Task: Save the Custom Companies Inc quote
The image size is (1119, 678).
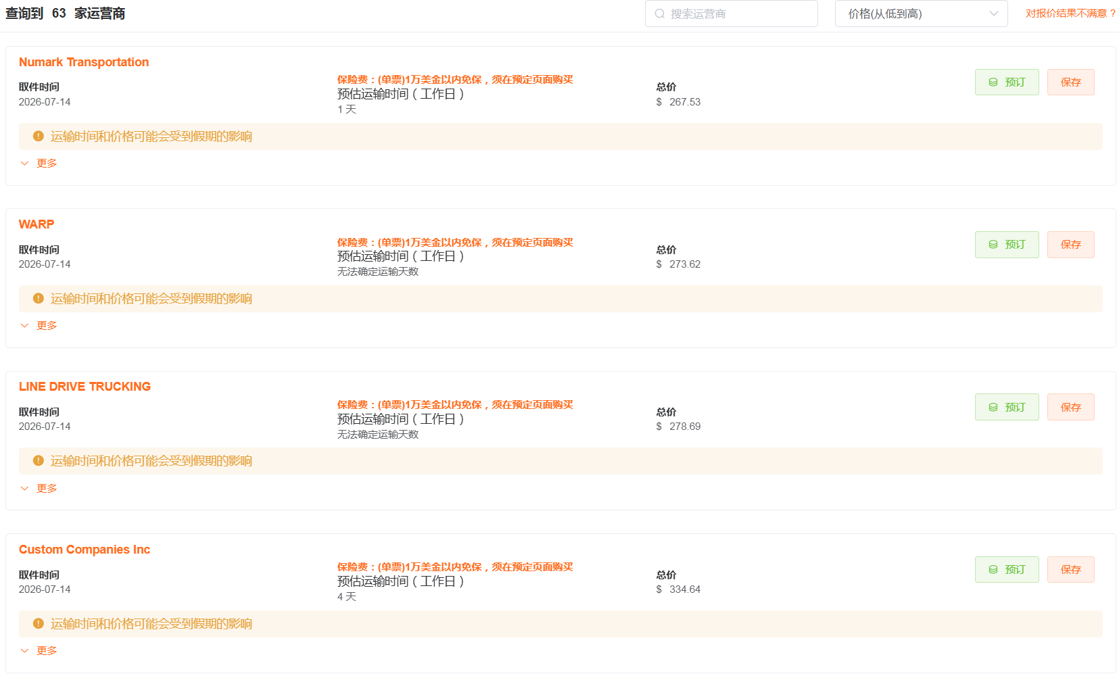Action: 1070,569
